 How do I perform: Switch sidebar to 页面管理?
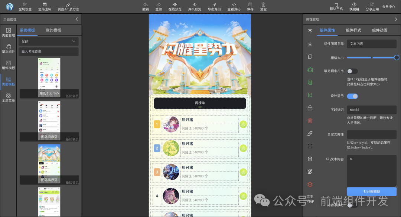point(9,32)
